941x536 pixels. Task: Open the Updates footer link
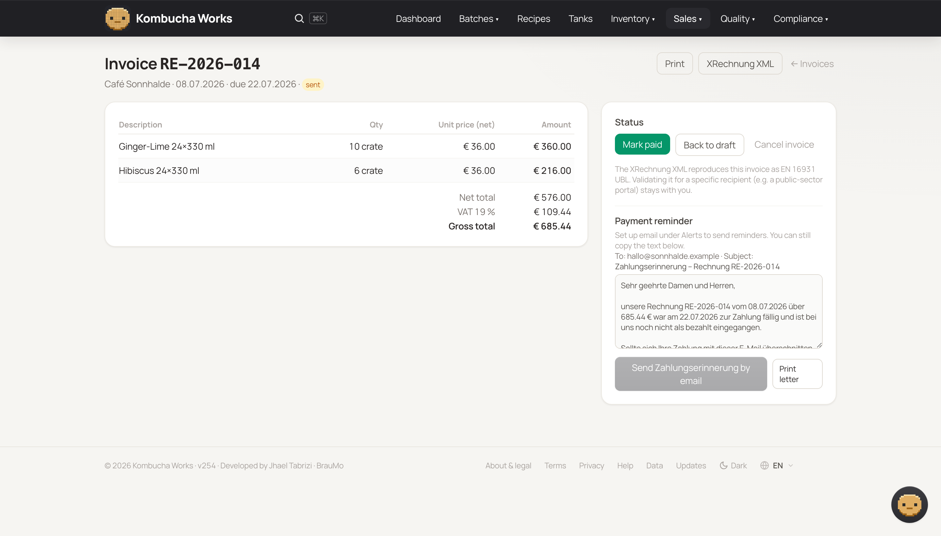coord(691,465)
